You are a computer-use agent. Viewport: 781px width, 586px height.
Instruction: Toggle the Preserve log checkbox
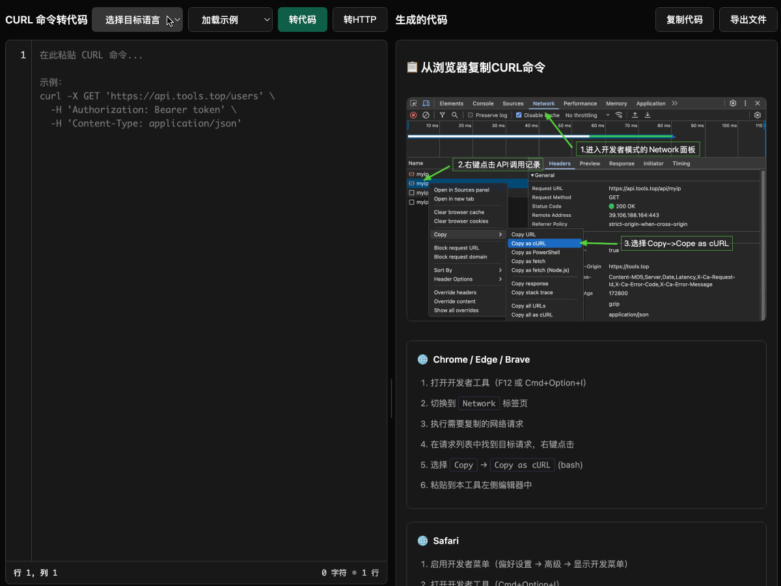[471, 115]
